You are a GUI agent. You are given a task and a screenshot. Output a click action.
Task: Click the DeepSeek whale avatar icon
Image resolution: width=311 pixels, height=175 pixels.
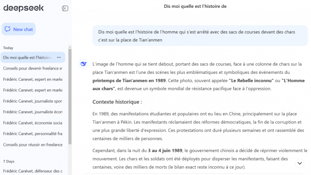coord(84,64)
